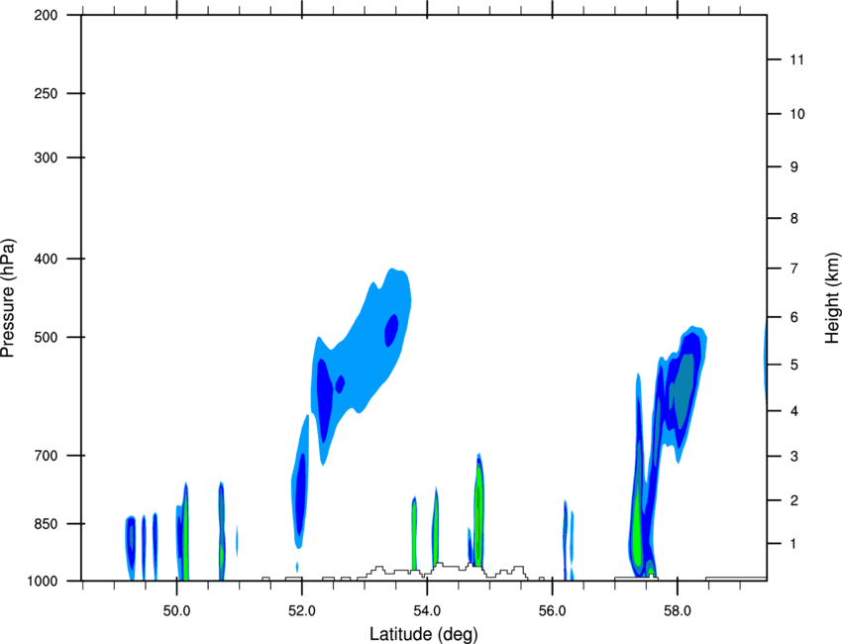Pick the 8 km height tick label
This screenshot has width=842, height=644.
(793, 219)
